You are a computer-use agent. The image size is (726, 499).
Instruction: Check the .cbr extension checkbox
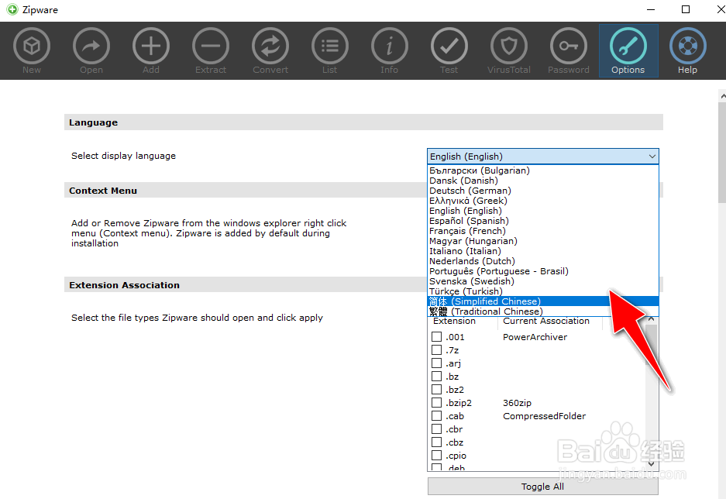pos(437,429)
